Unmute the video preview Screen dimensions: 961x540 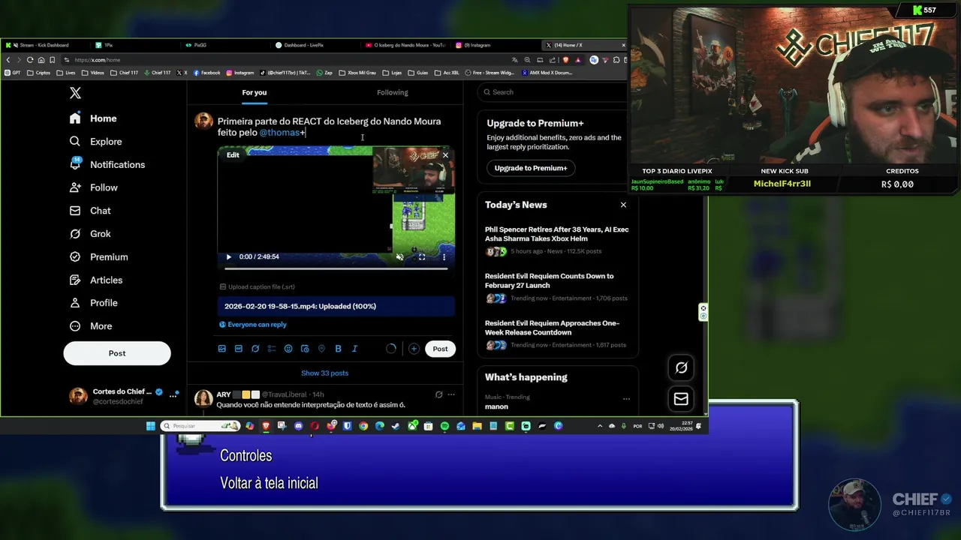[x=399, y=256]
